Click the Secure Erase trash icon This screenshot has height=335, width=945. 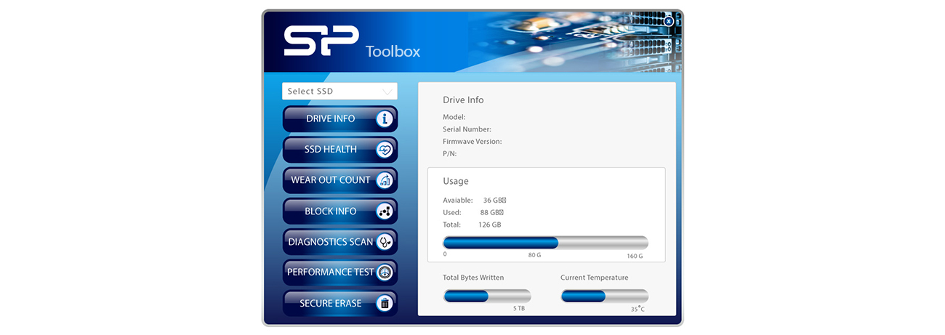click(x=385, y=303)
